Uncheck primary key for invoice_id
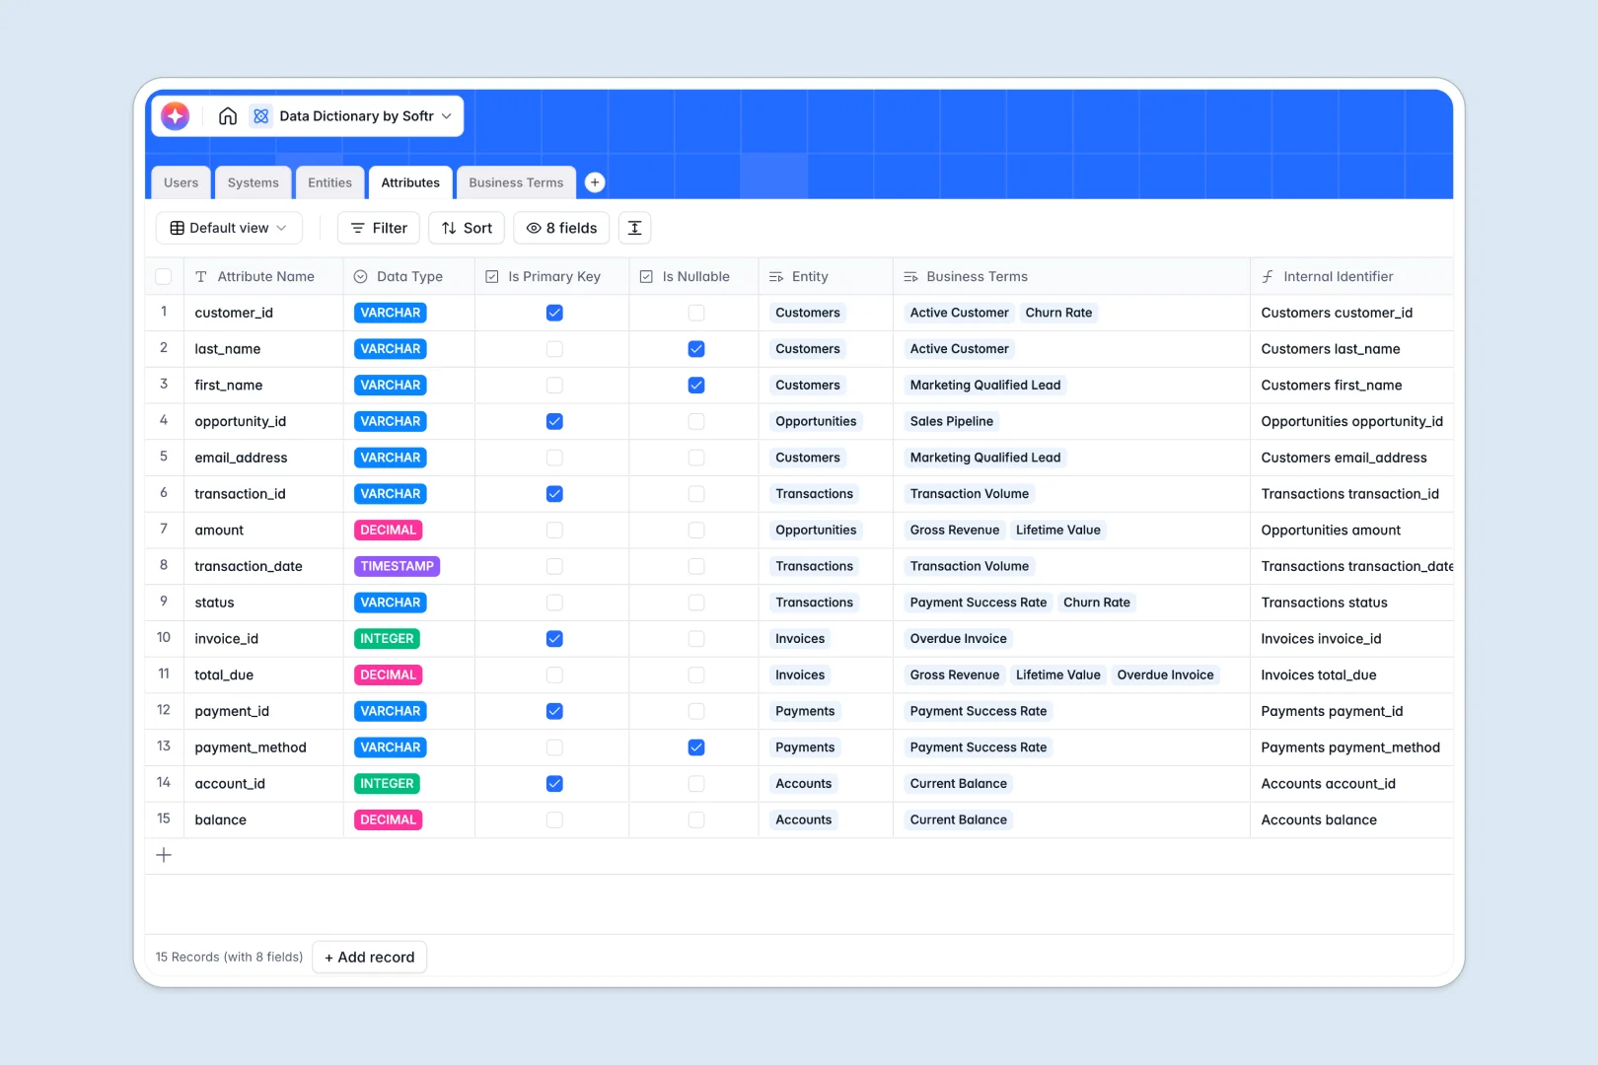 [x=554, y=639]
